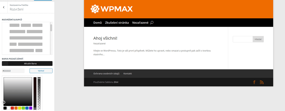Open the Ahoj všichni! post title
This screenshot has height=111, width=285.
coord(105,38)
